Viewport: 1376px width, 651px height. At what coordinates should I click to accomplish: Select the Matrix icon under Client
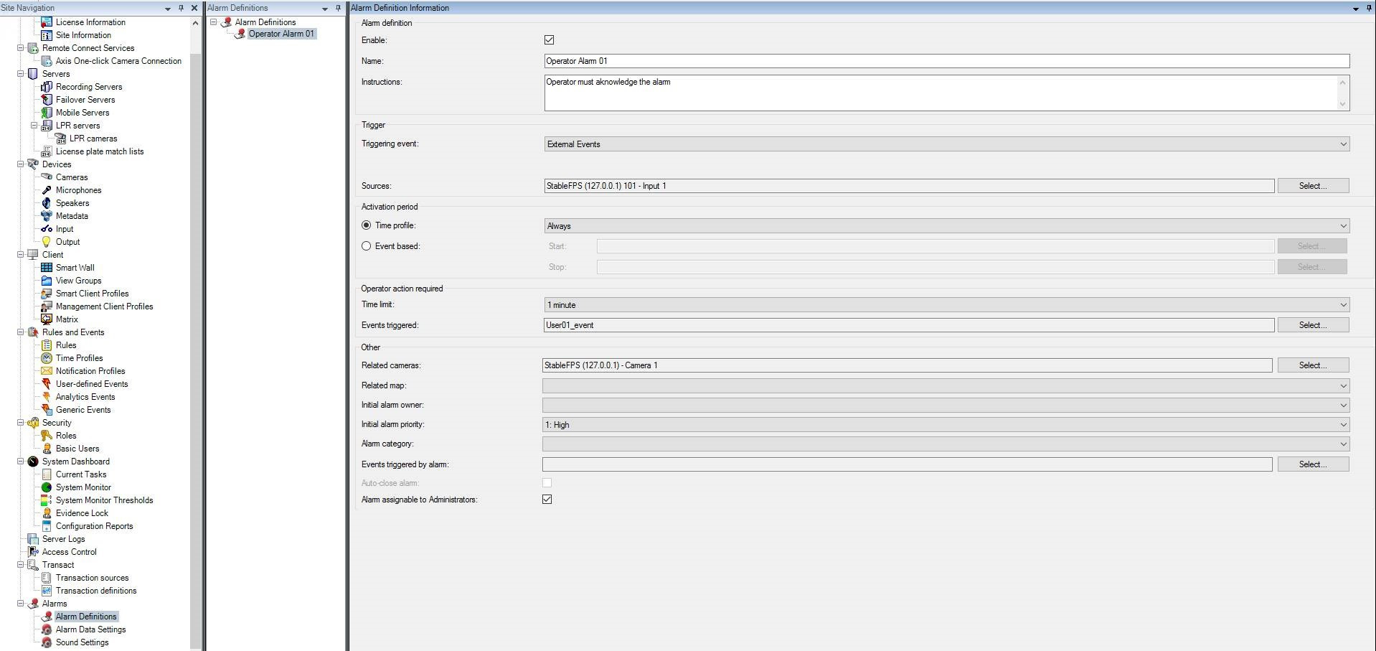47,319
